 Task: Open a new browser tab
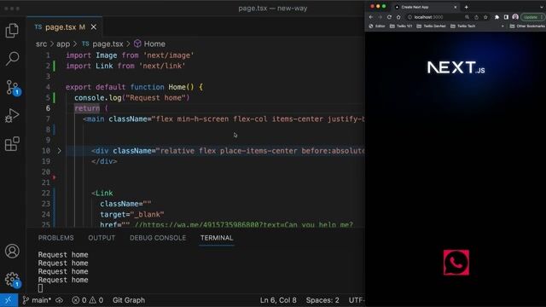467,7
